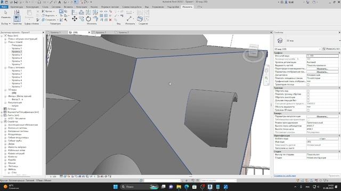341x191 pixels.
Task: Switch to the Архитектура ribbon tab
Action: (17, 7)
